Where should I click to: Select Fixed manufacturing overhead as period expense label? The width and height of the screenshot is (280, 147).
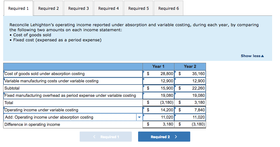click(73, 96)
